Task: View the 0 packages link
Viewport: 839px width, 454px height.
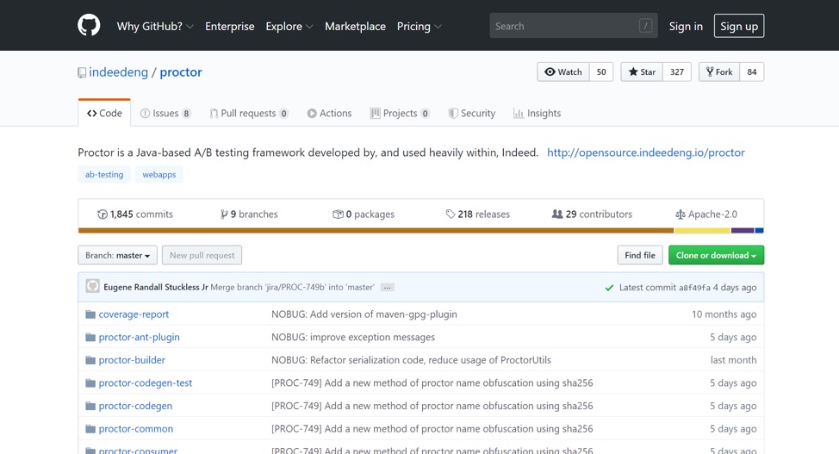Action: tap(364, 215)
